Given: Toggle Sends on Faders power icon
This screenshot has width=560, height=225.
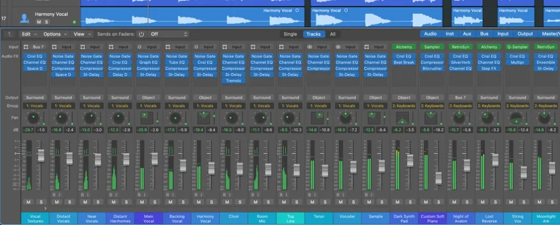Looking at the screenshot, I should [142, 34].
